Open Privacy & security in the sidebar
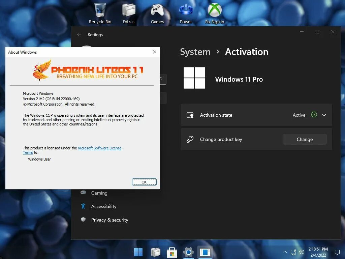Image resolution: width=345 pixels, height=259 pixels. 109,220
